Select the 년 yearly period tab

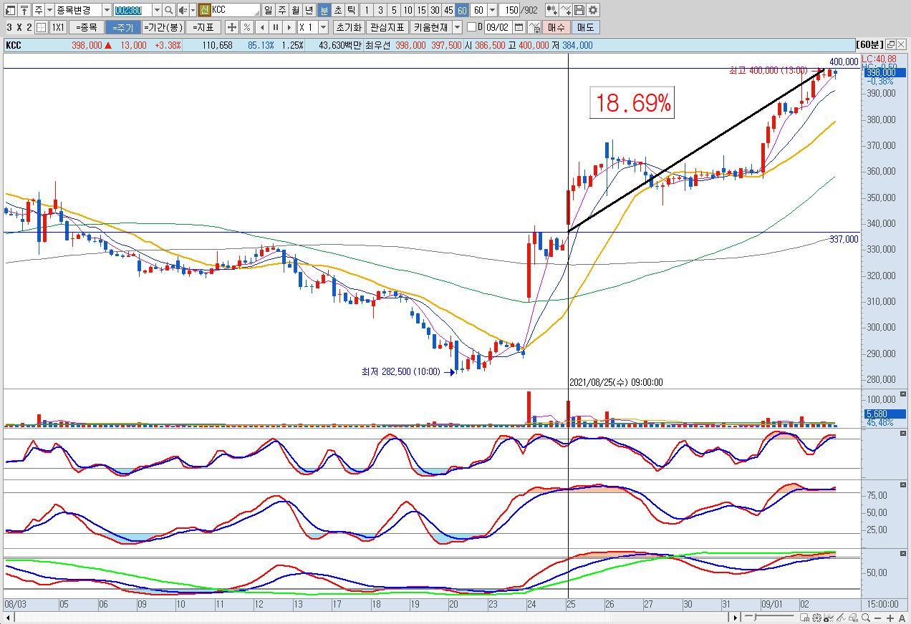309,10
